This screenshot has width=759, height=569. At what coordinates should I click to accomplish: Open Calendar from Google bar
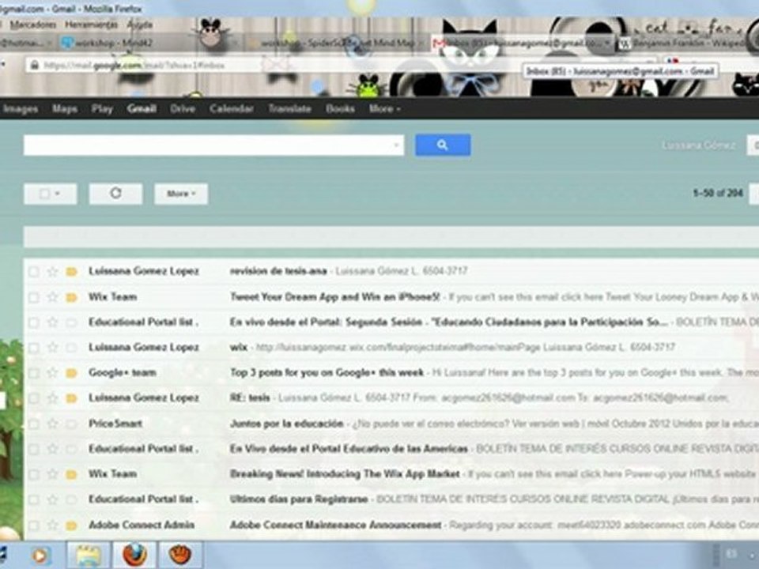[x=232, y=109]
